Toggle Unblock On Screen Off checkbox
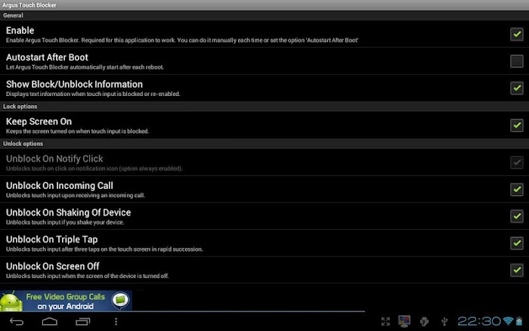 point(516,270)
